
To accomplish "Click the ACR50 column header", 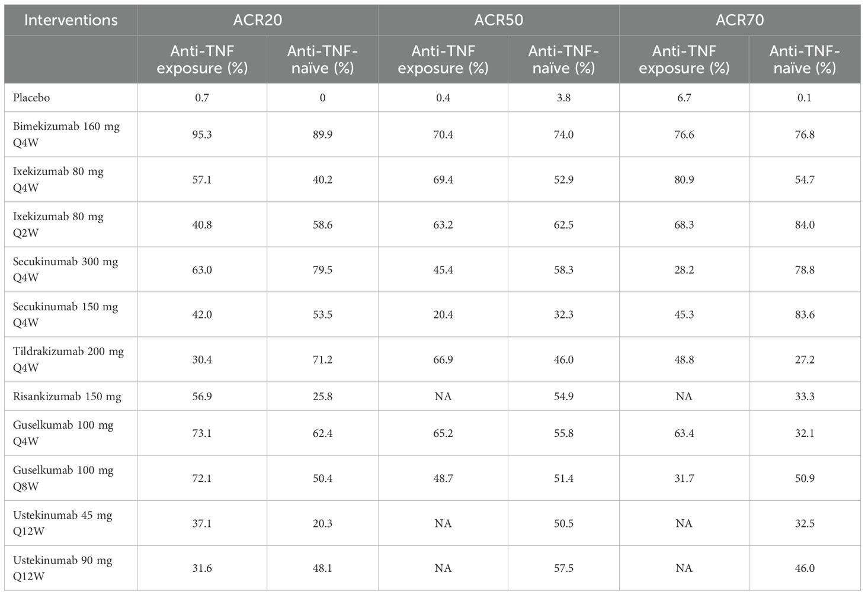I will pyautogui.click(x=498, y=20).
